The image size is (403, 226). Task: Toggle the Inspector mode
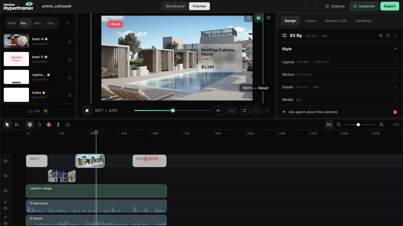pyautogui.click(x=364, y=6)
